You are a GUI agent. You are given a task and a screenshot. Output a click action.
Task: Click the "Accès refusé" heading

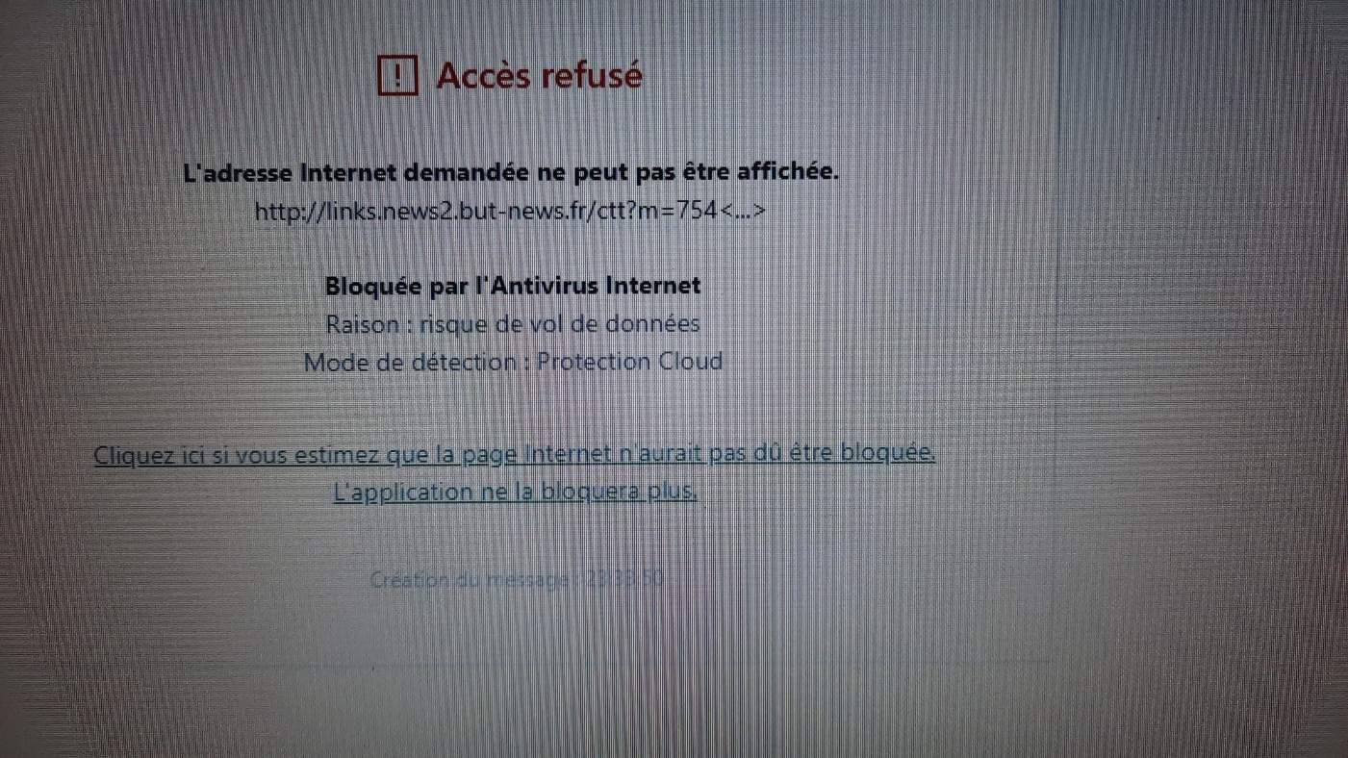(x=539, y=75)
